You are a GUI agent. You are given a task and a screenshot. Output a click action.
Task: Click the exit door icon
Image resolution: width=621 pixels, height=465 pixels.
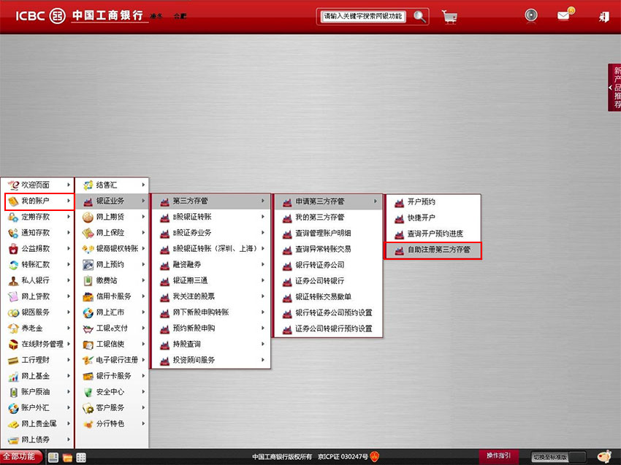click(604, 17)
